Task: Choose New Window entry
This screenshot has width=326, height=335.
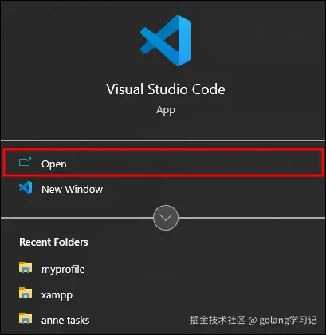Action: click(x=163, y=189)
